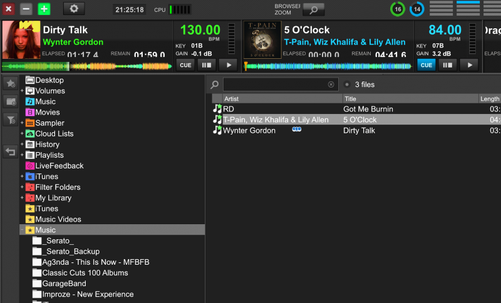Screen dimensions: 501x303
Task: Click the note icon beside Wynter Gordon row
Action: (217, 130)
